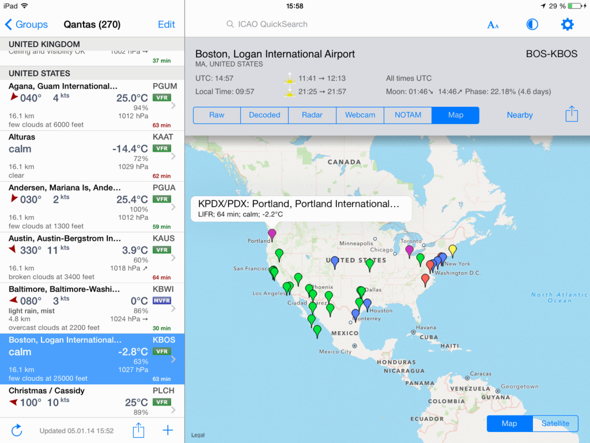Image resolution: width=590 pixels, height=443 pixels.
Task: Open the settings gear
Action: click(567, 24)
